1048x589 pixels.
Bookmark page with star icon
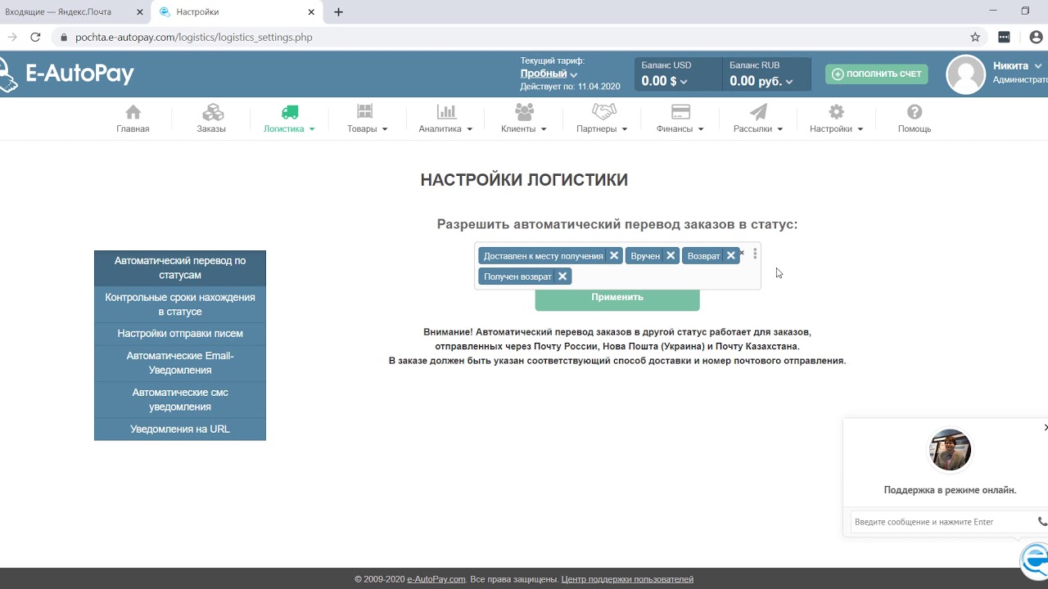point(975,37)
